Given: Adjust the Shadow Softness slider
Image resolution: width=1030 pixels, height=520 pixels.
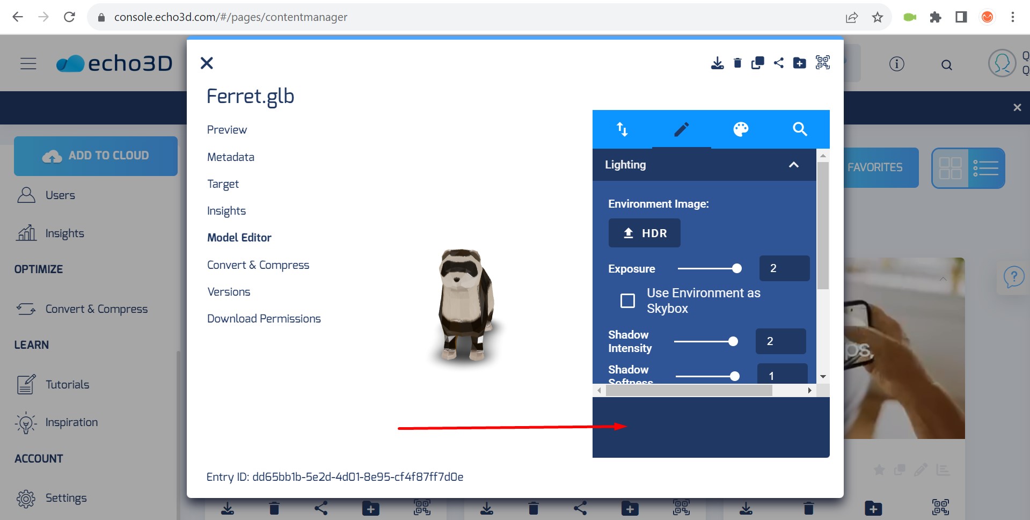Looking at the screenshot, I should 707,376.
